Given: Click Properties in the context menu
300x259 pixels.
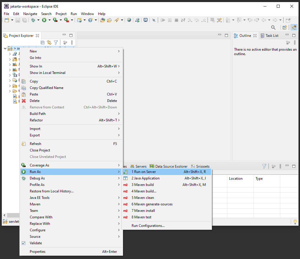Looking at the screenshot, I should point(37,252).
